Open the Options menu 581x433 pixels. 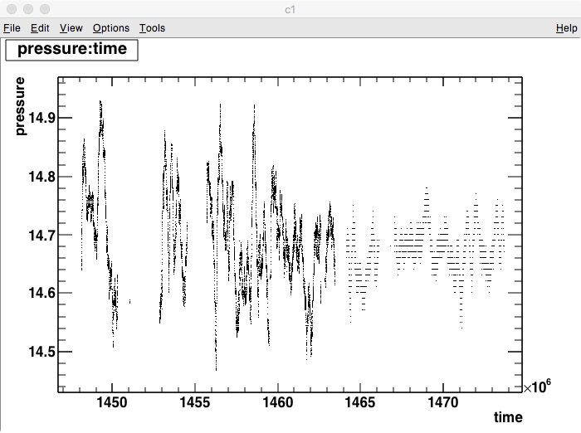click(110, 28)
